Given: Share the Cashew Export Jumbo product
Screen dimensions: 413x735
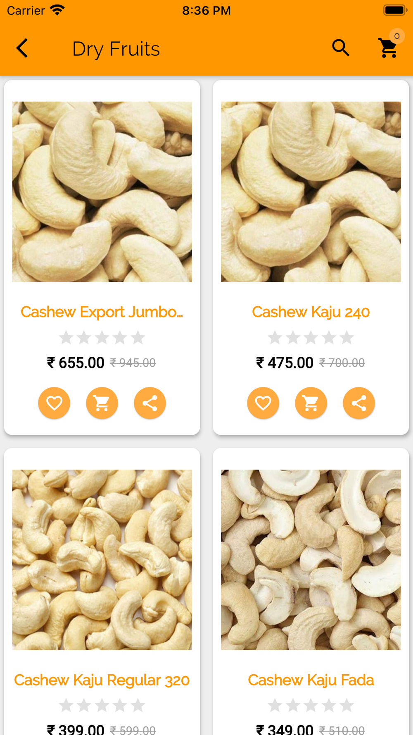Looking at the screenshot, I should tap(150, 403).
